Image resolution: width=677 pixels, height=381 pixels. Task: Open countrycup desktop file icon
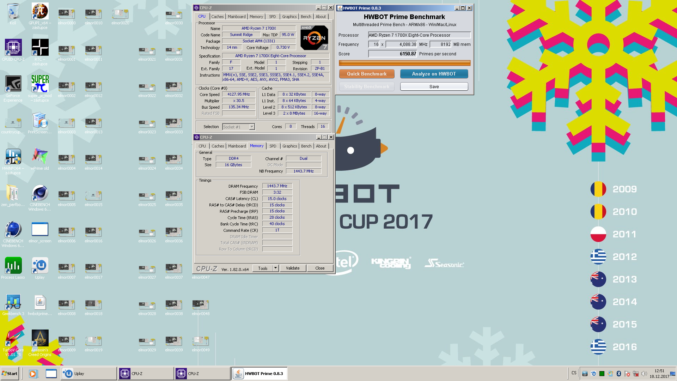click(x=13, y=125)
